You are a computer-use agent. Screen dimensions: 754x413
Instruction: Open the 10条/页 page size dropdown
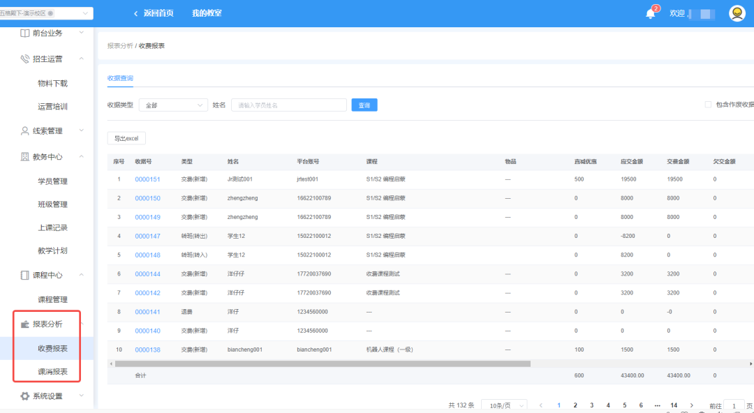pos(507,405)
